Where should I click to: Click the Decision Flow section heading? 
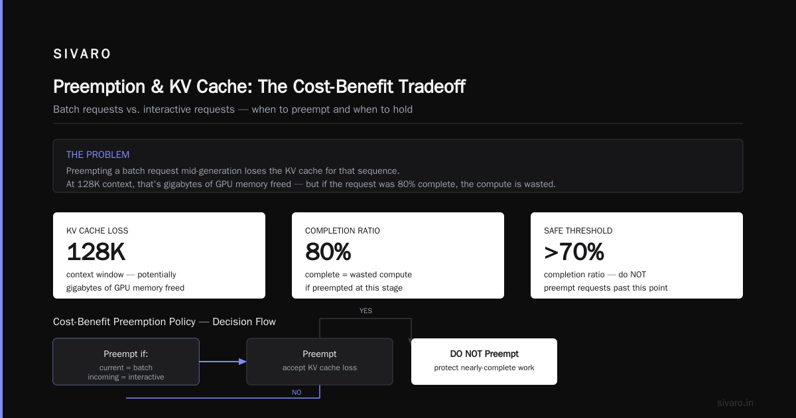[x=165, y=322]
